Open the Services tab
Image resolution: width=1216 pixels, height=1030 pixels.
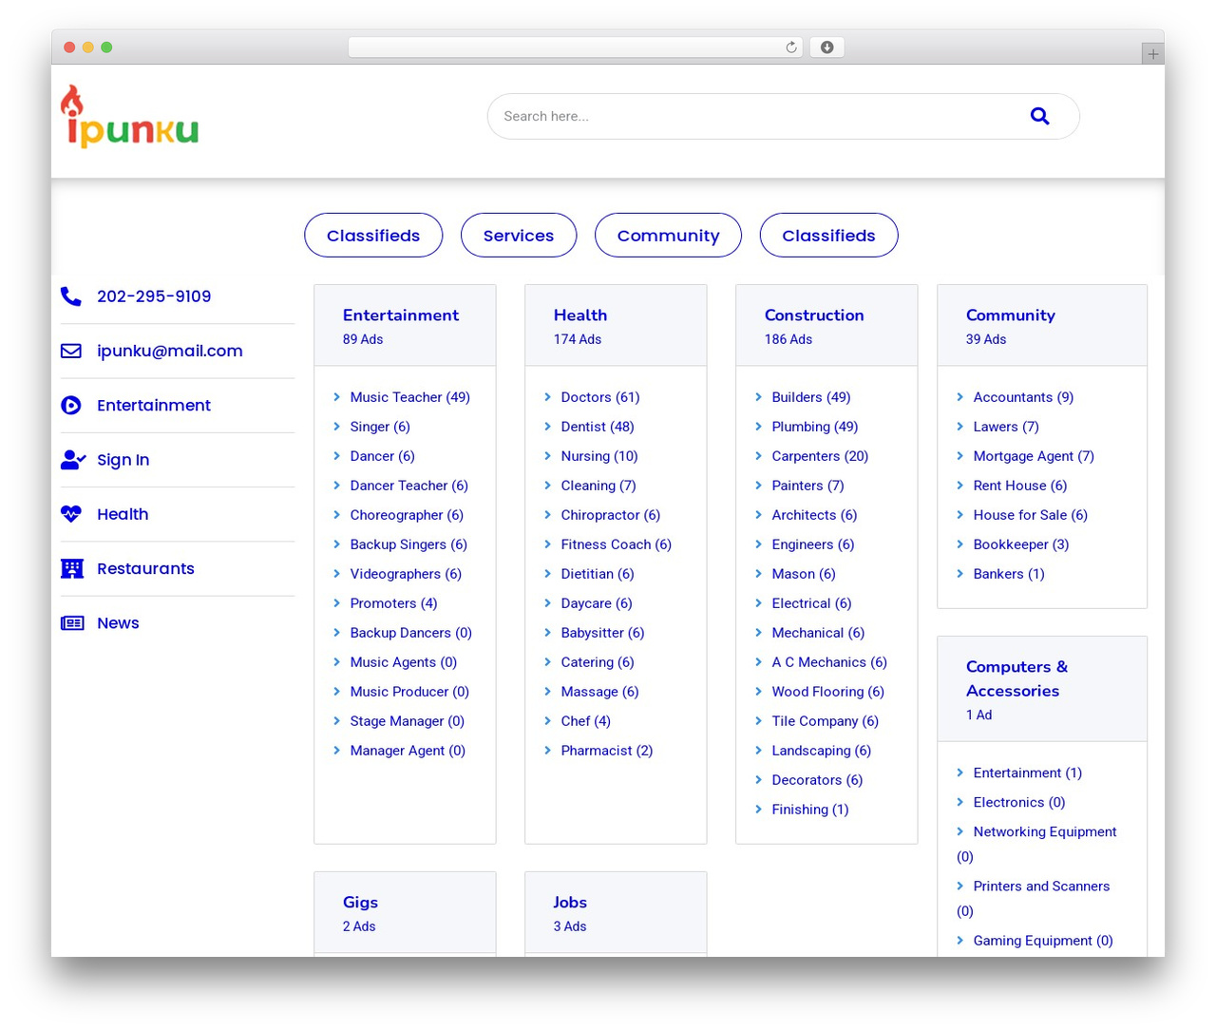pyautogui.click(x=519, y=235)
